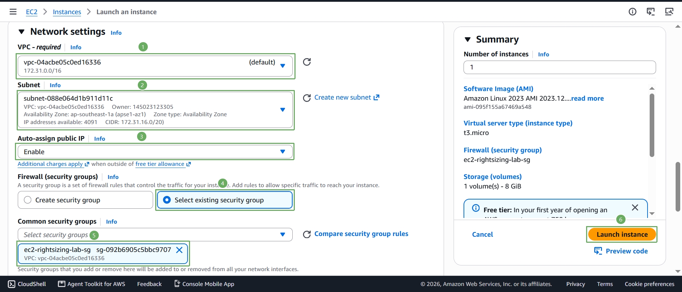Remove ec2-rightsizing-lab-sg security group

(x=179, y=250)
